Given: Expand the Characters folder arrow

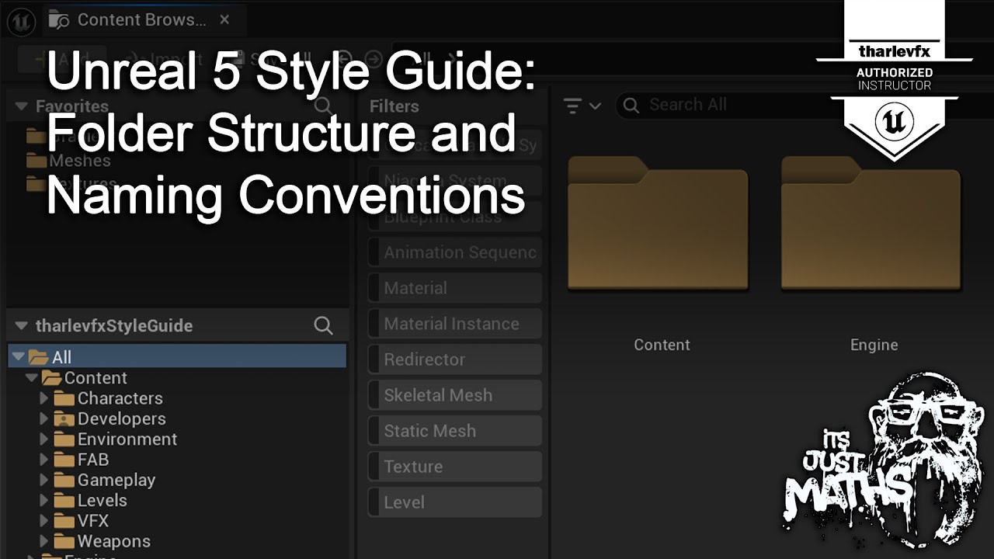Looking at the screenshot, I should [x=44, y=398].
